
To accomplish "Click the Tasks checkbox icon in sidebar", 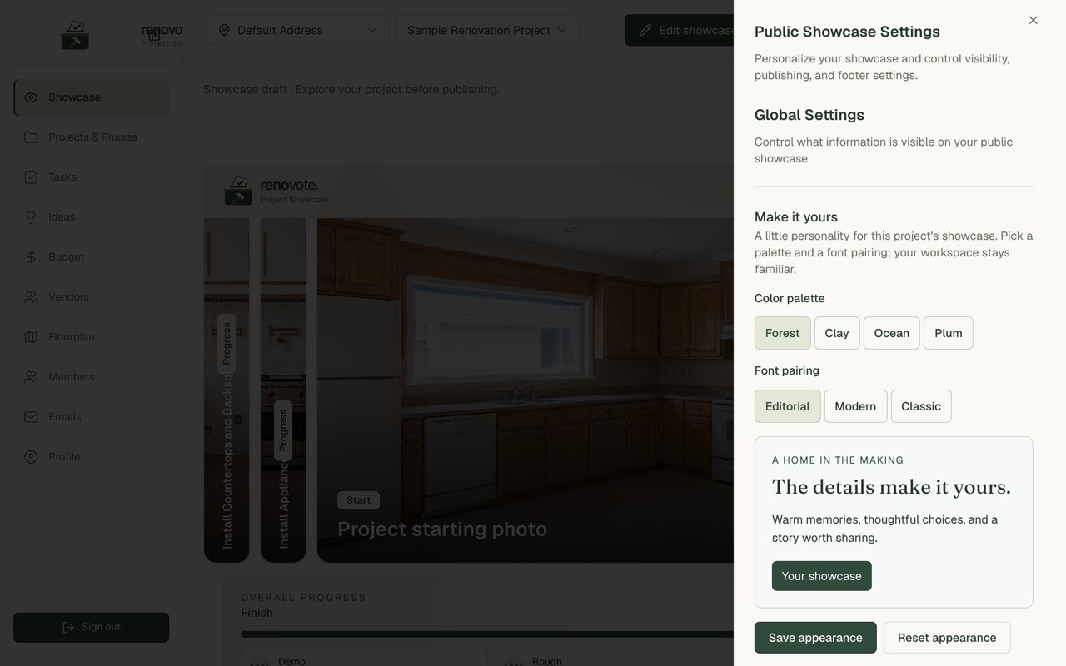I will 31,177.
